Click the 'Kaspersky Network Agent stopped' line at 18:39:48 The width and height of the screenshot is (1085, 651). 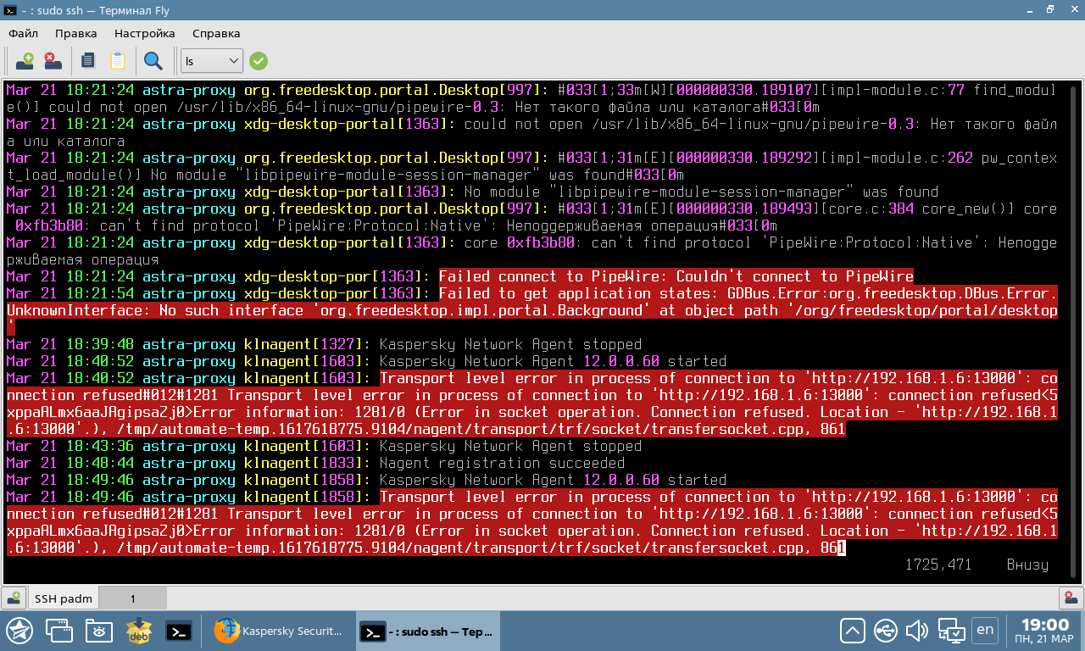510,344
